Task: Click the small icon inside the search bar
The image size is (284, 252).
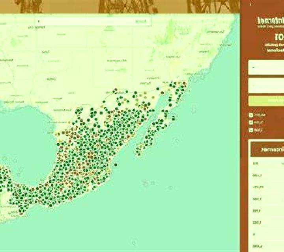Action: pyautogui.click(x=38, y=21)
